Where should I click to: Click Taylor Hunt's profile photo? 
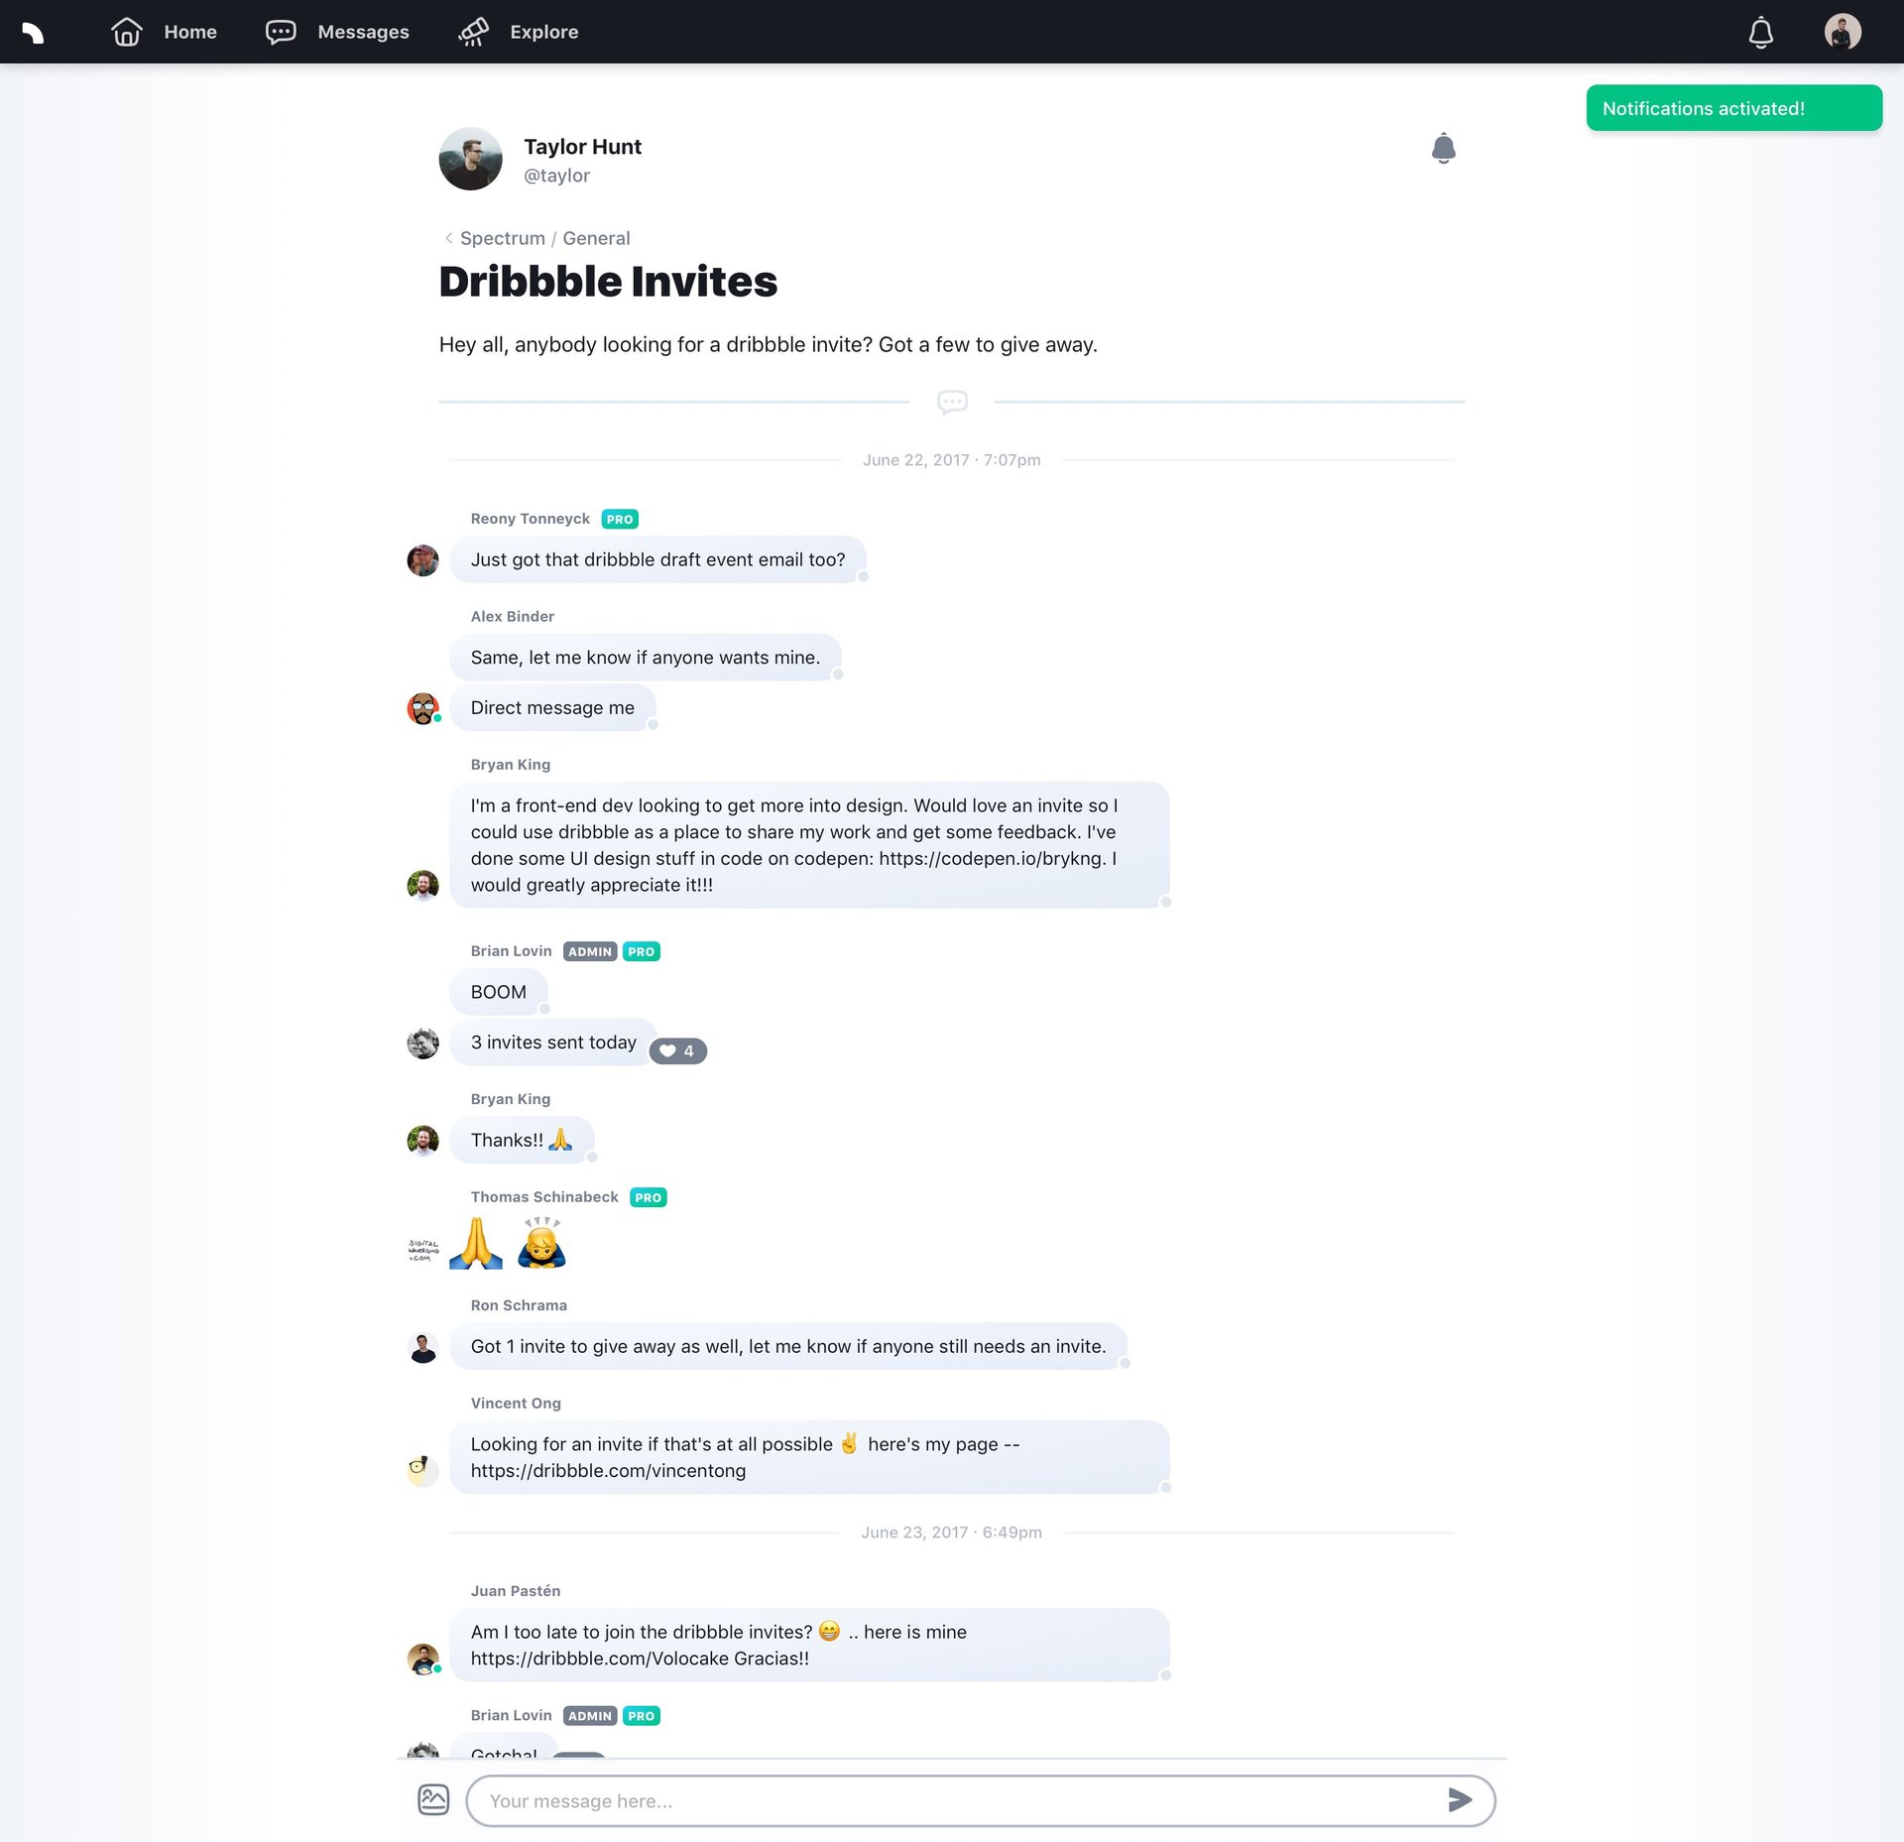470,159
